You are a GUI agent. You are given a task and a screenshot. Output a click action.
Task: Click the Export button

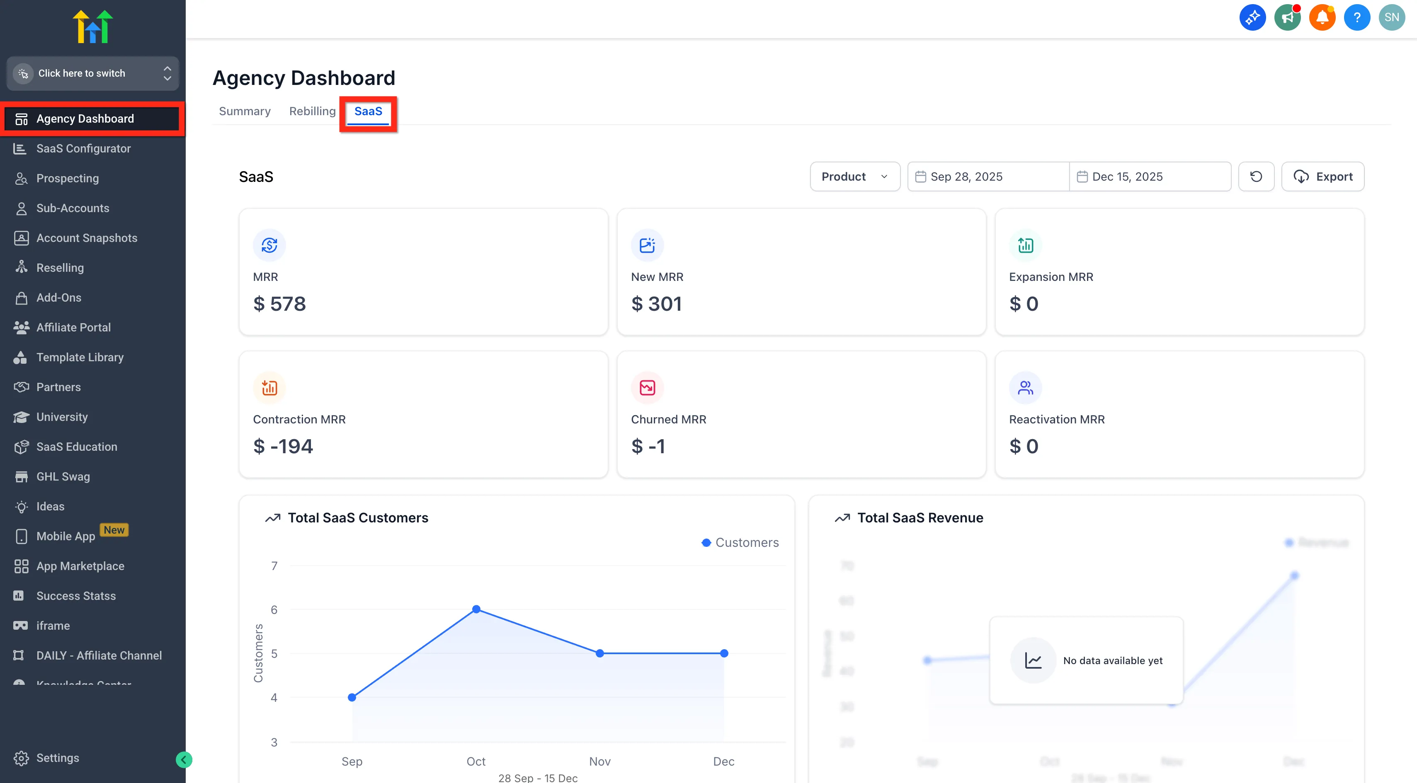[x=1323, y=176]
